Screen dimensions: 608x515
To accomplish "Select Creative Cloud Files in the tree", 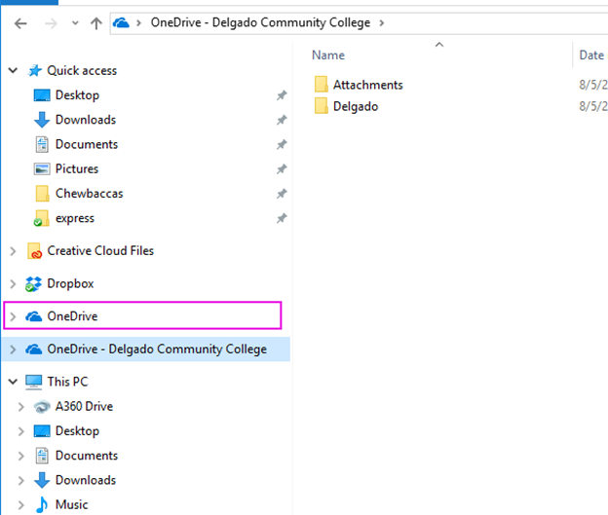I will [x=100, y=251].
